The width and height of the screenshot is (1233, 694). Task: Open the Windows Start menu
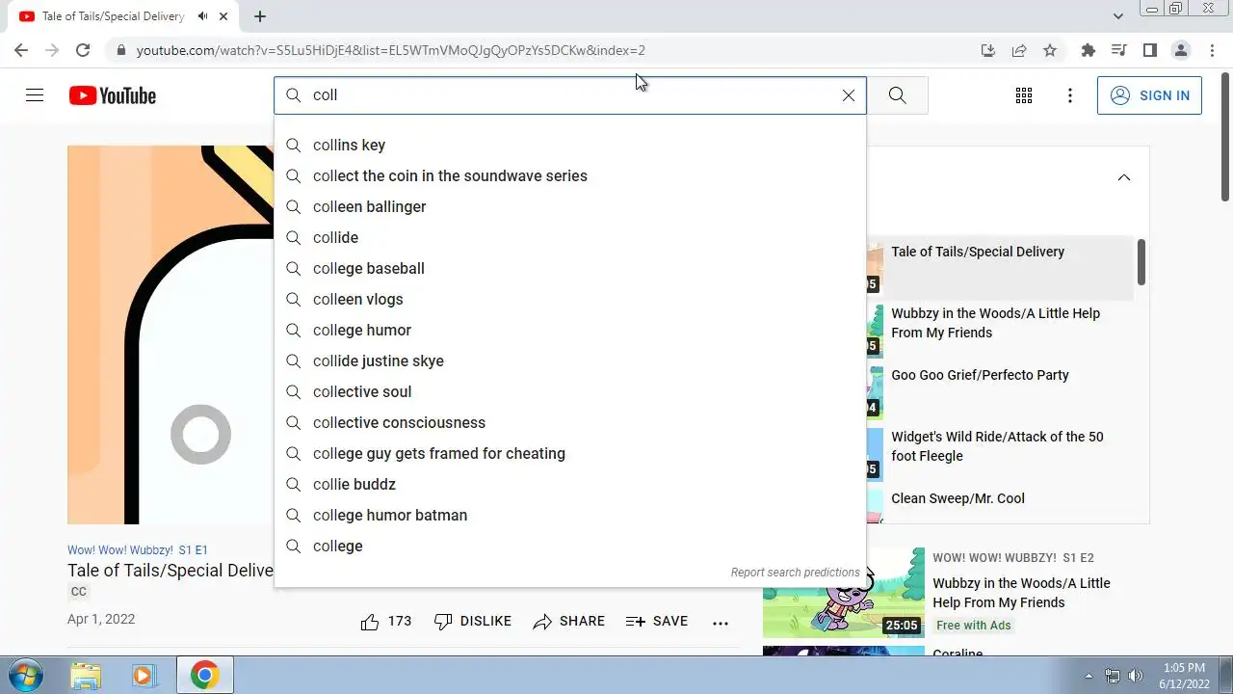tap(25, 675)
